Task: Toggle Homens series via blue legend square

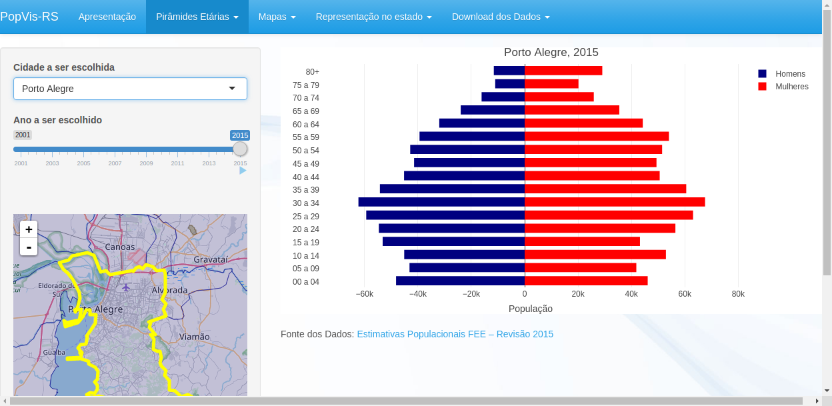Action: [x=763, y=74]
